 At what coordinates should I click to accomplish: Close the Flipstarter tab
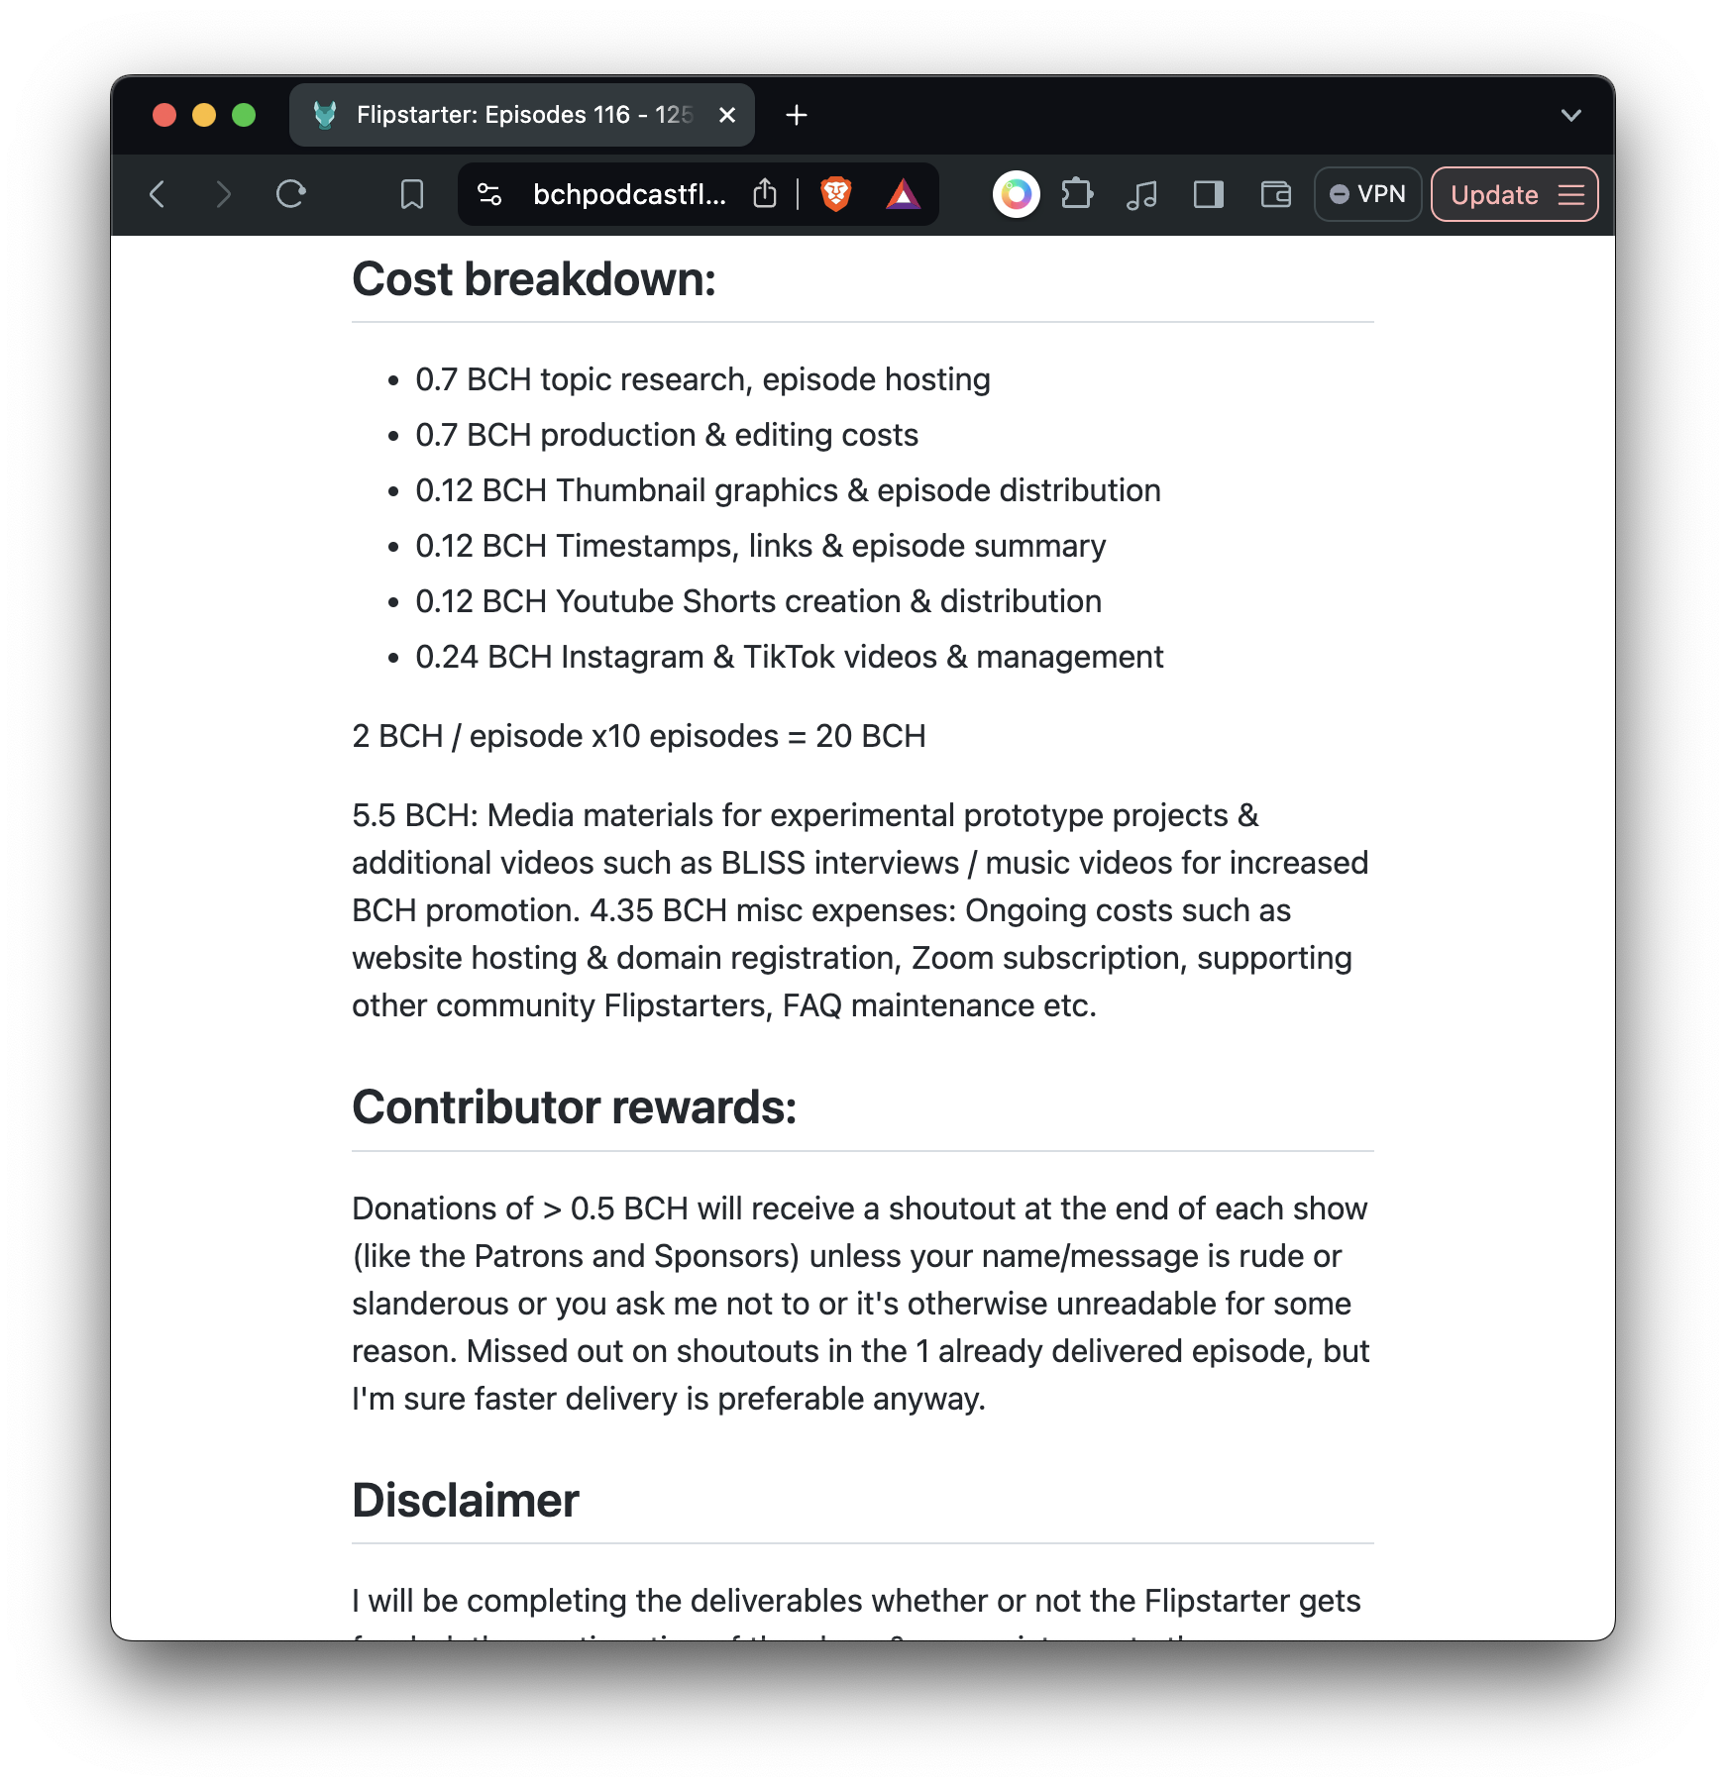[x=727, y=115]
